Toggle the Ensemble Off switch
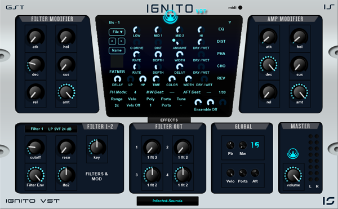This screenshot has width=338, height=209. click(206, 109)
